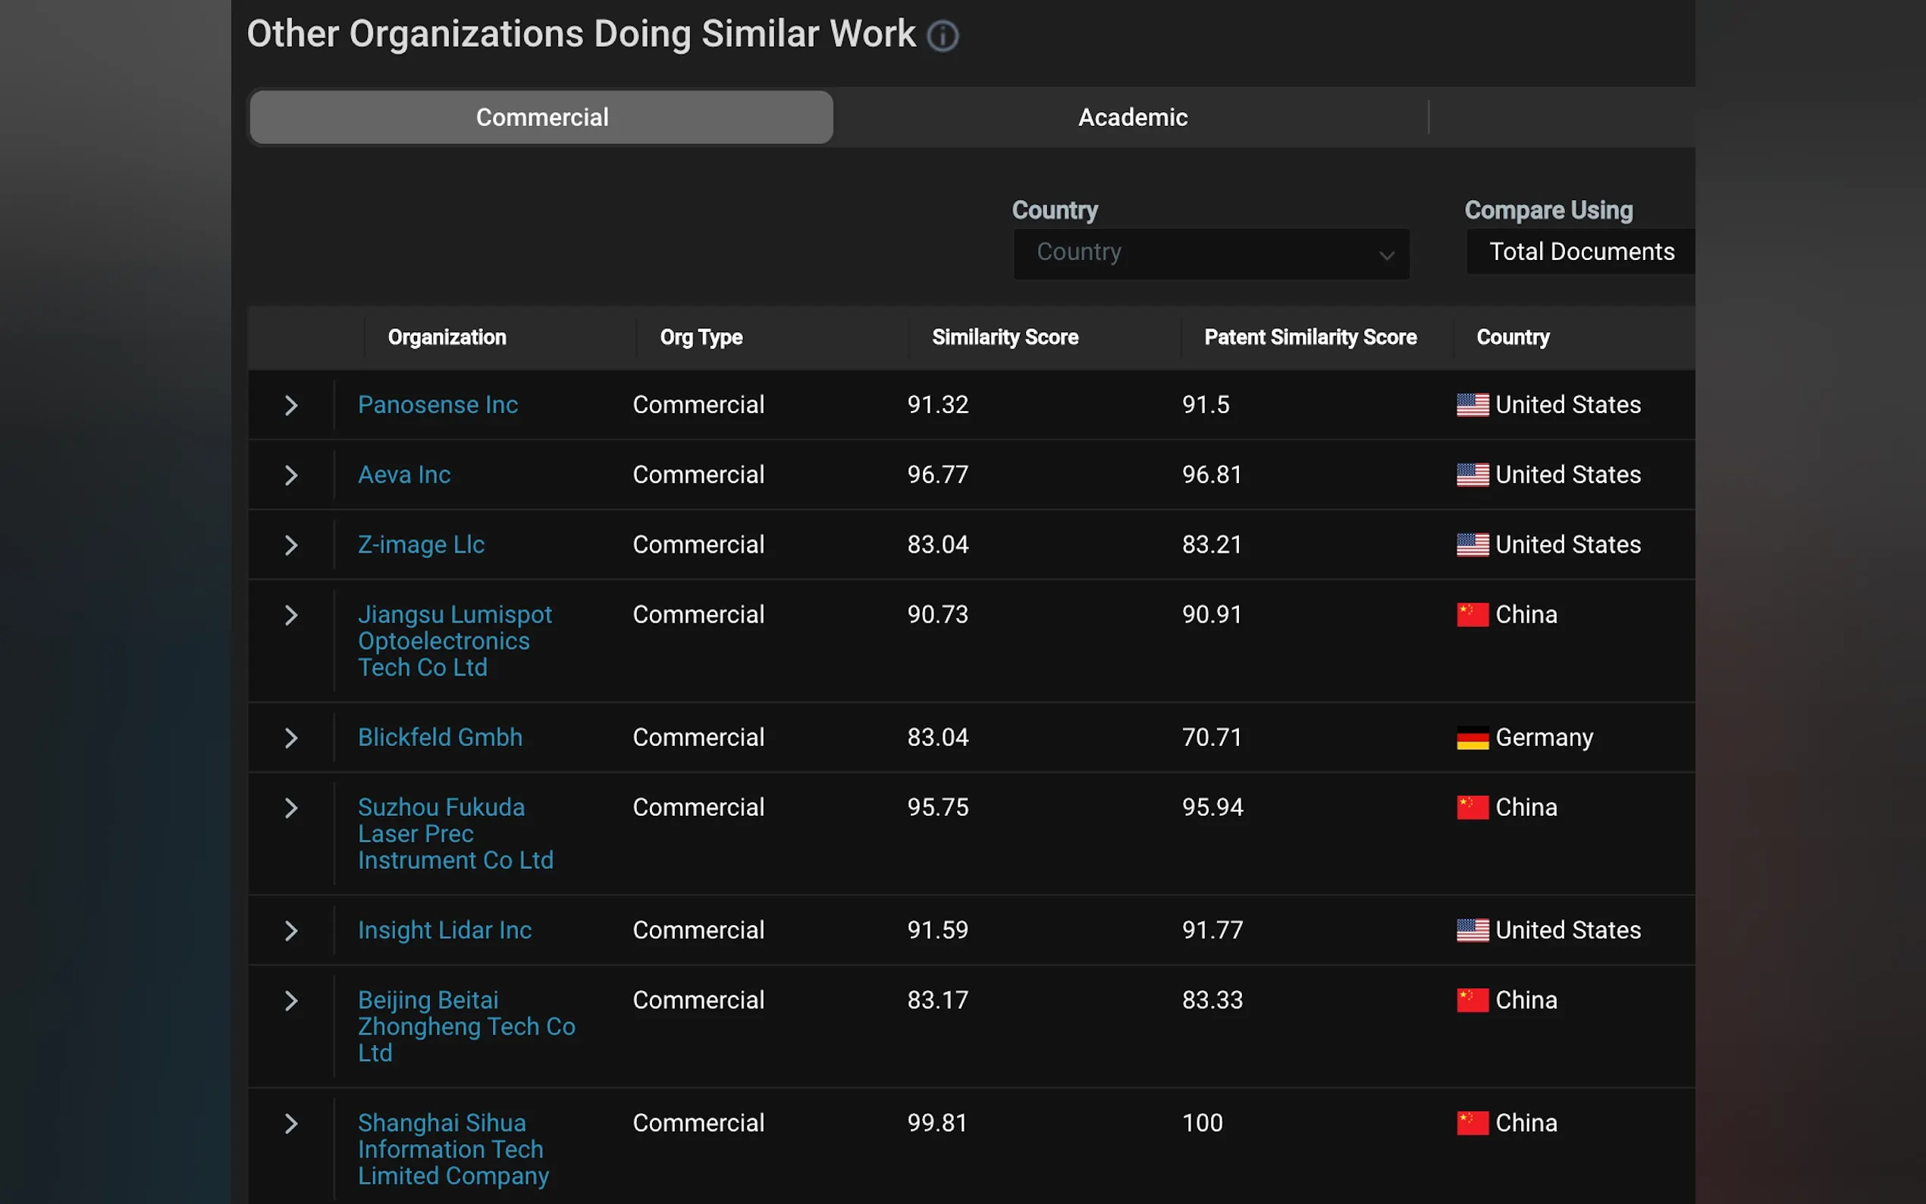Image resolution: width=1926 pixels, height=1204 pixels.
Task: Open the Aeva Inc organization link
Action: [404, 475]
